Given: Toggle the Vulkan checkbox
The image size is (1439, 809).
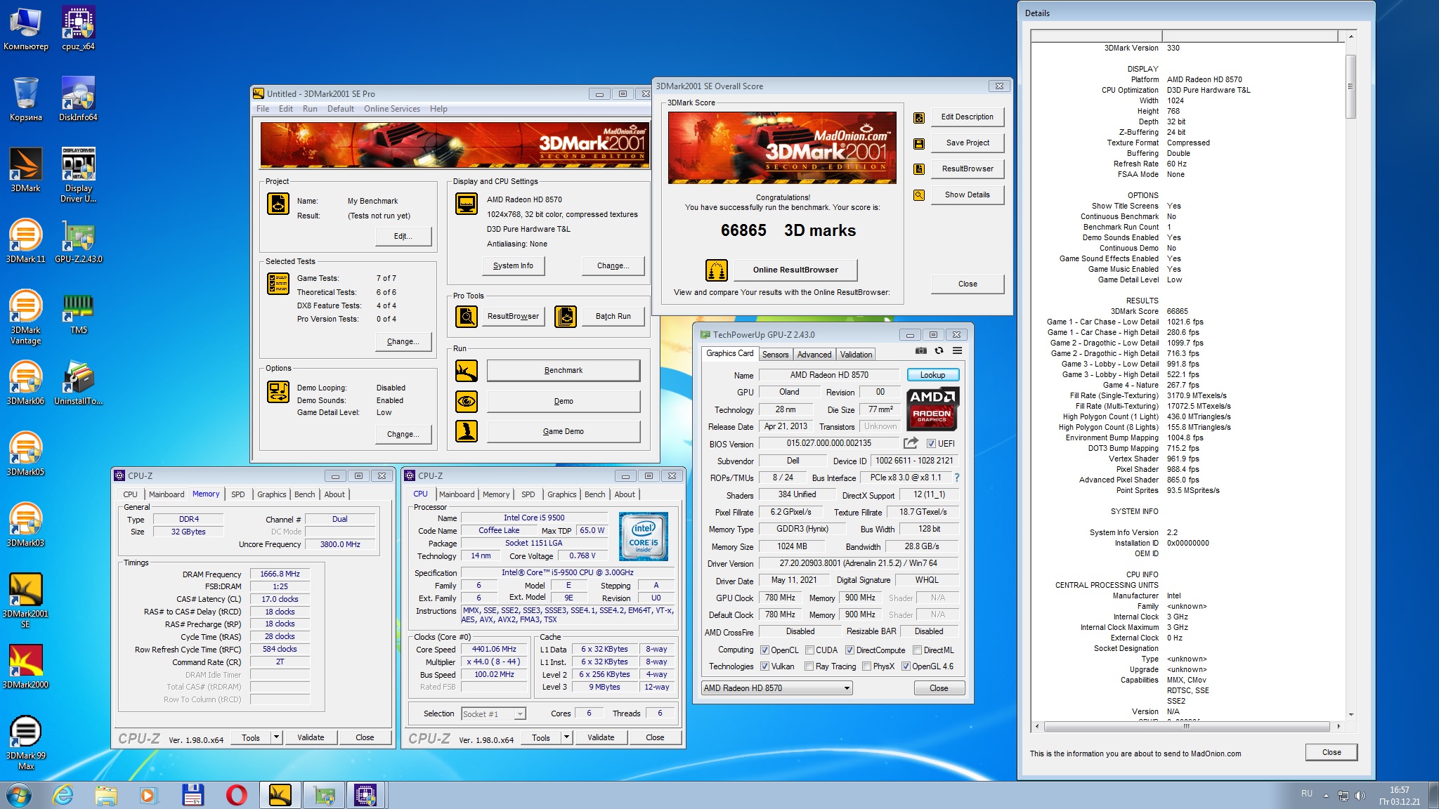Looking at the screenshot, I should [765, 666].
